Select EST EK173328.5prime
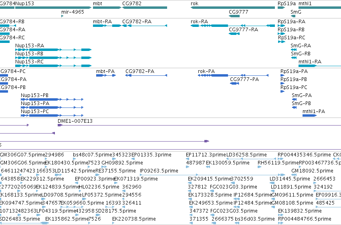Viewport: 341px width, 225px height. tap(210, 195)
